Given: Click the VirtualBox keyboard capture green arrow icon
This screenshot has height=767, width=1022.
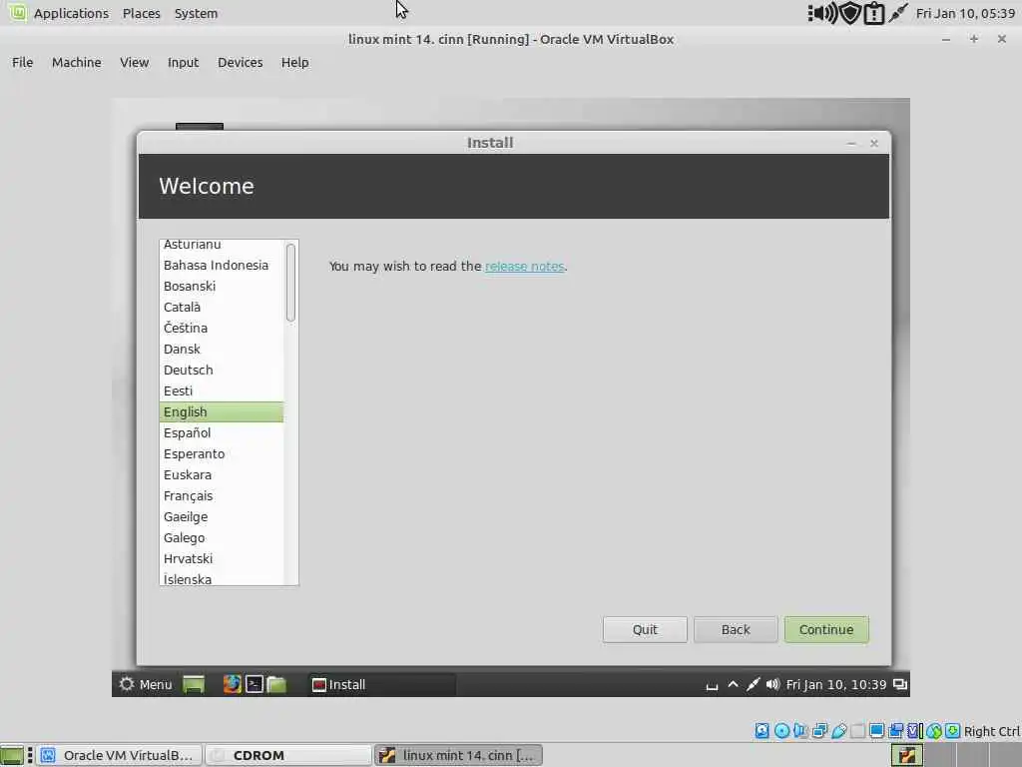Looking at the screenshot, I should point(953,730).
